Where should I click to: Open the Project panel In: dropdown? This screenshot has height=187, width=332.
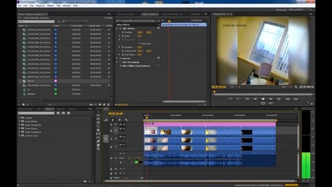[74, 21]
